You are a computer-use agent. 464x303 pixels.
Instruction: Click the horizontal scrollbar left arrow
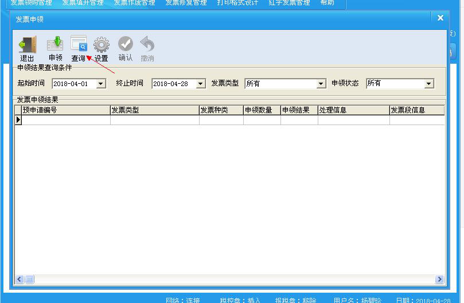point(19,279)
